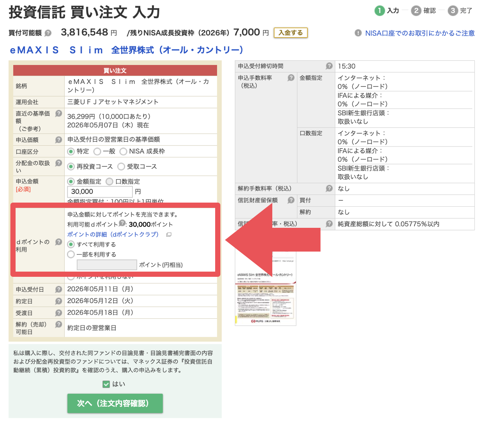Screen dimensions: 483x423
Task: Switch to 受取コース for distributions
Action: (x=121, y=167)
